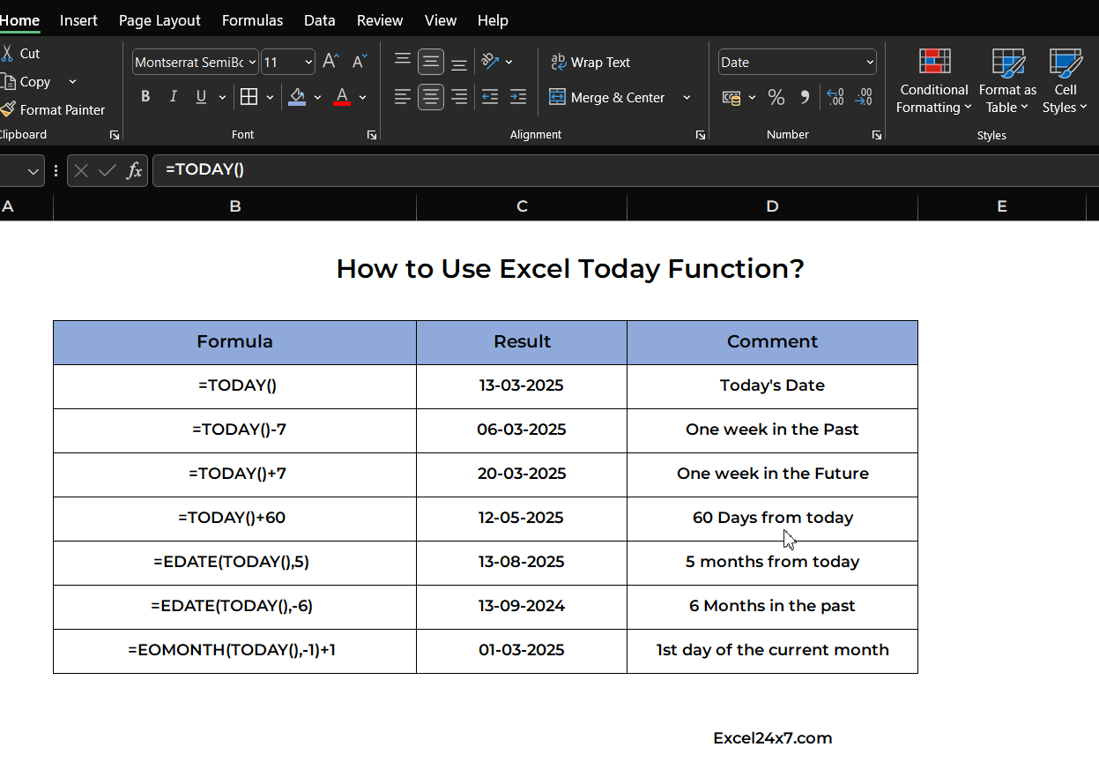Click the Cut scissors icon
1099x777 pixels.
[7, 53]
